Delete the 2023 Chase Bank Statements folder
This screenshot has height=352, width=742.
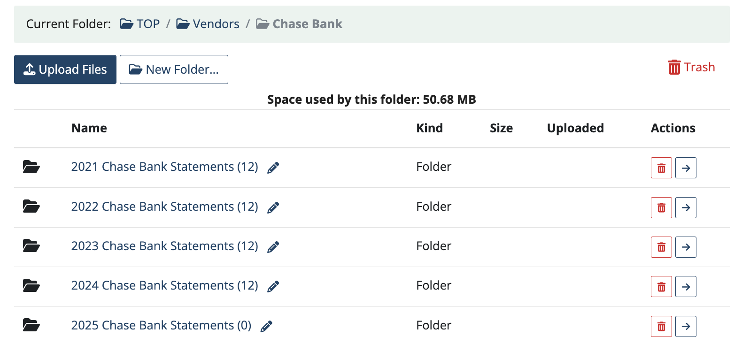coord(661,247)
